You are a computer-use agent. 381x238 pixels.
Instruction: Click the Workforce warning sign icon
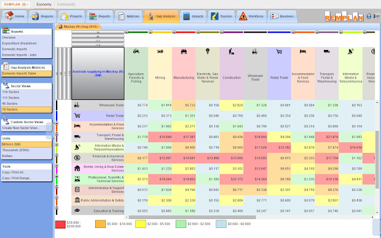point(243,16)
